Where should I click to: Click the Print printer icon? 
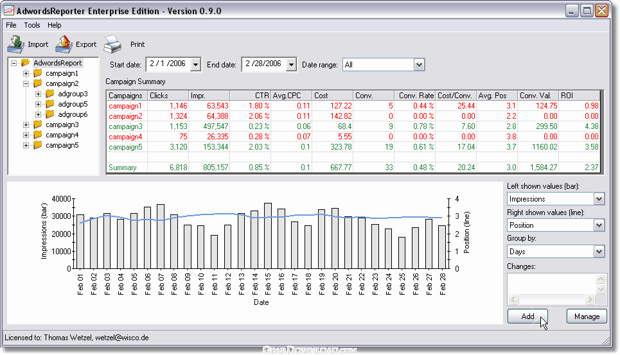tap(112, 44)
